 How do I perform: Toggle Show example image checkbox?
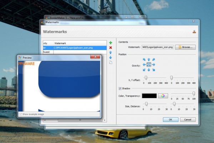click(x=20, y=114)
